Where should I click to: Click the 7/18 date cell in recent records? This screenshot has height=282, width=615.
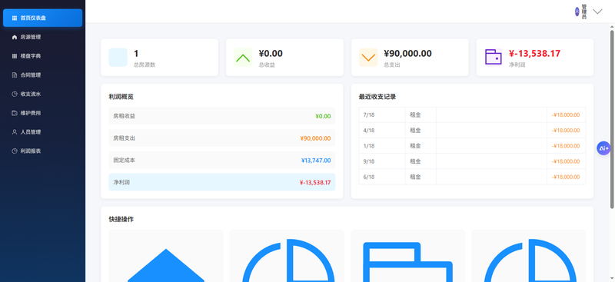(382, 115)
